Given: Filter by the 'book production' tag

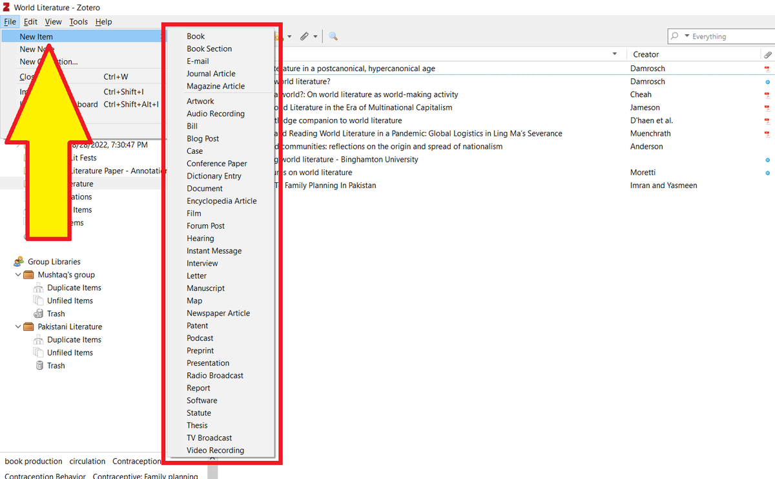Looking at the screenshot, I should 34,461.
